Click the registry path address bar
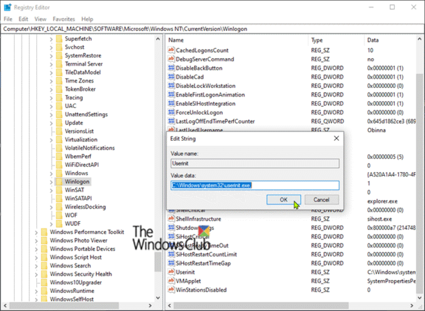This screenshot has height=311, width=425. (212, 29)
